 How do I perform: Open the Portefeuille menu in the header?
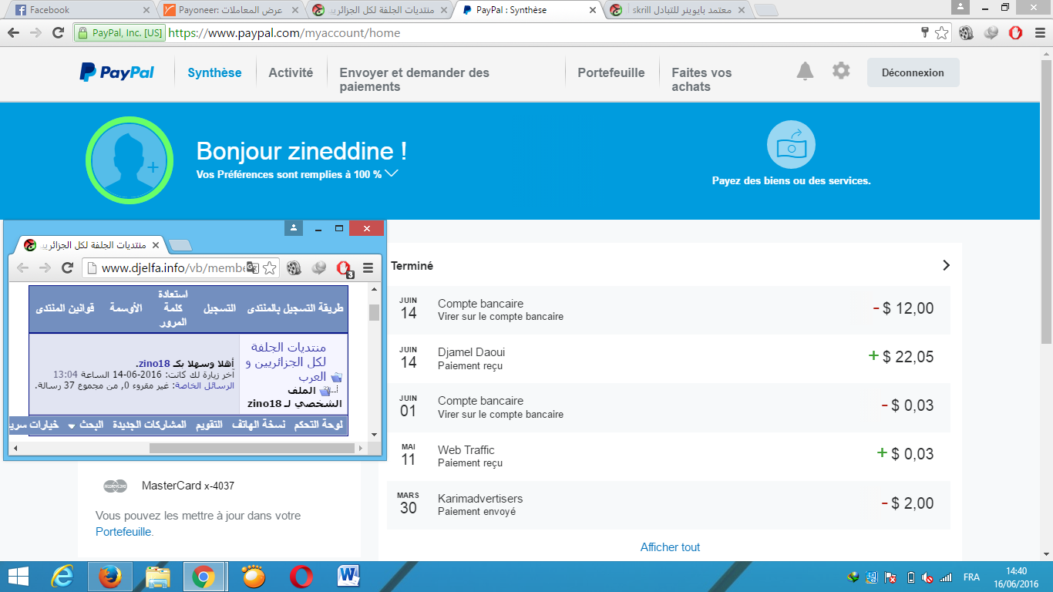point(611,72)
